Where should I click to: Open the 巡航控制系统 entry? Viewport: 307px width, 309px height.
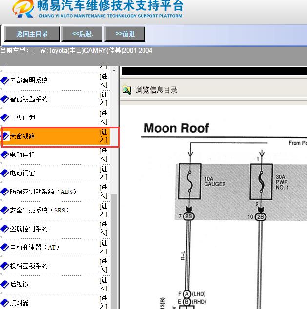click(x=29, y=229)
